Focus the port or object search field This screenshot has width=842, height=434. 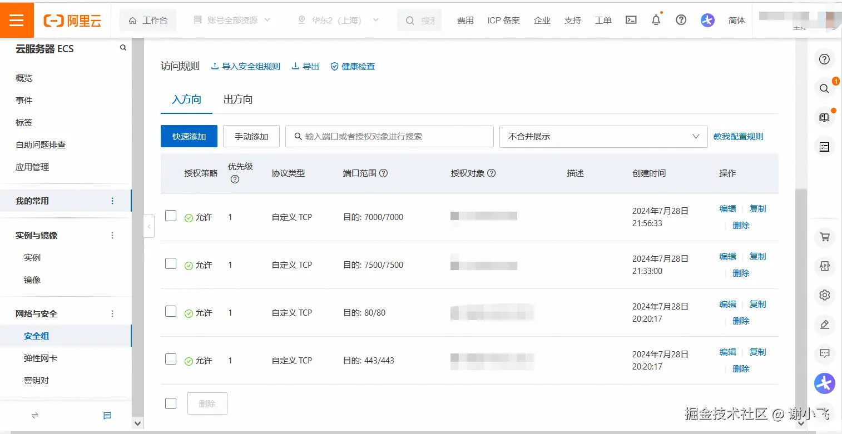tap(389, 136)
